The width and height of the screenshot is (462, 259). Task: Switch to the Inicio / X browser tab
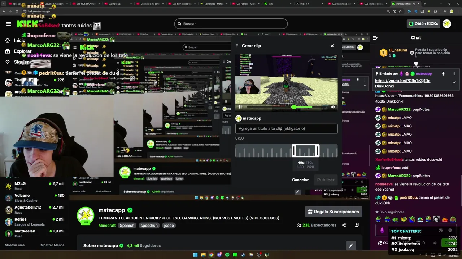tap(309, 4)
